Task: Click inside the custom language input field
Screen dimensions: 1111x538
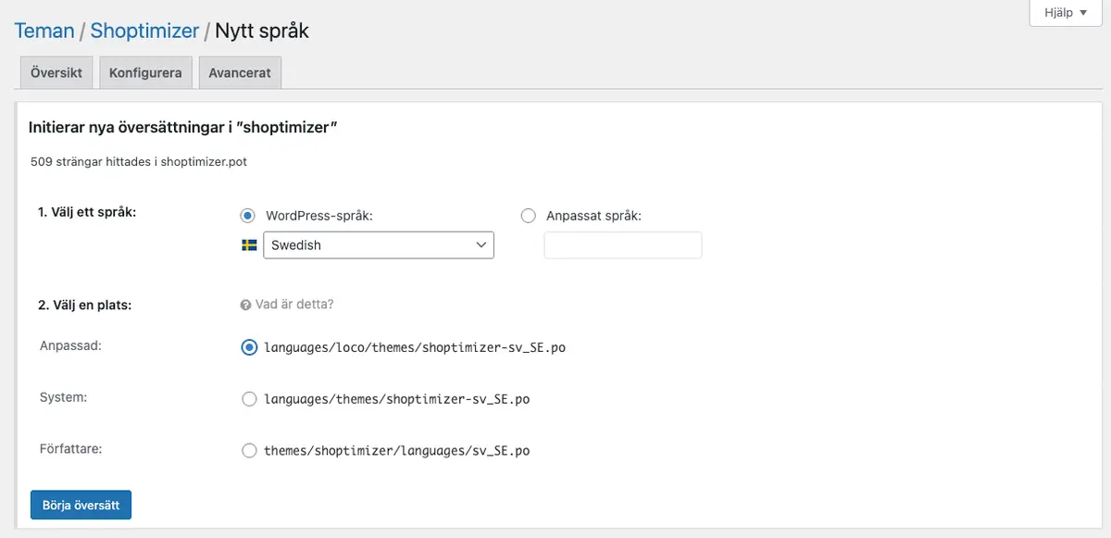Action: tap(622, 244)
